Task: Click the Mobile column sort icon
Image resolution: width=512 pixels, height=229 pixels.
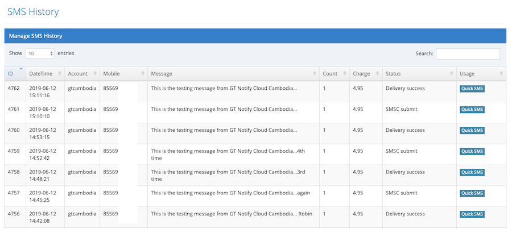Action: pos(143,74)
